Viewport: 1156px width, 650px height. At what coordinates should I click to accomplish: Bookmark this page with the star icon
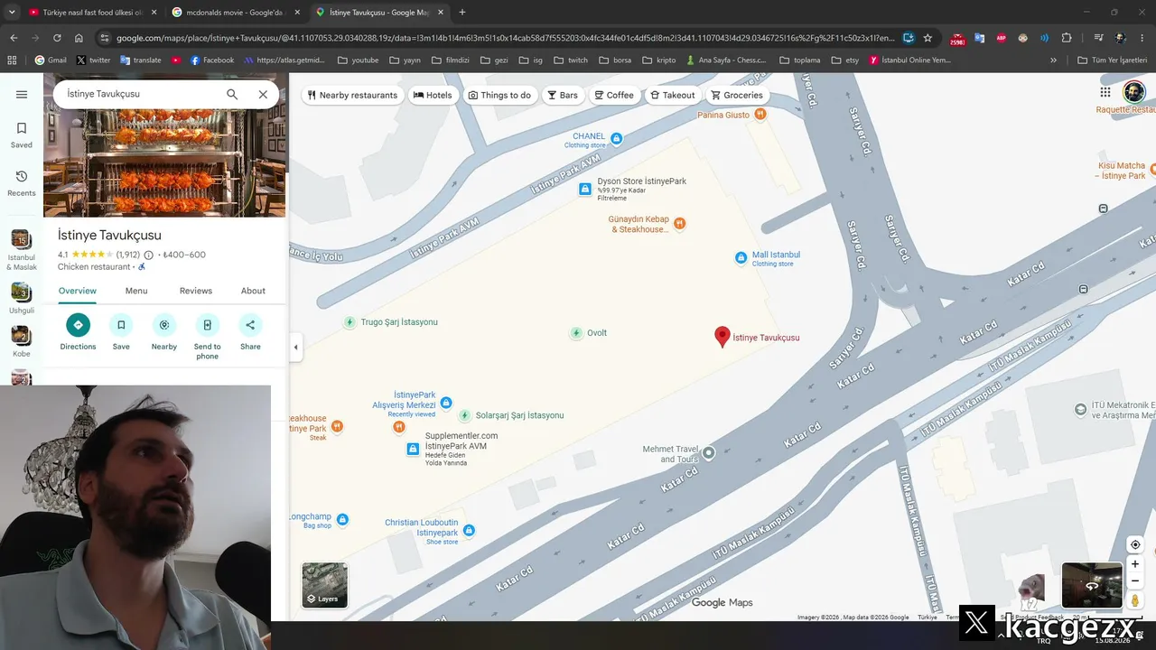pos(928,38)
